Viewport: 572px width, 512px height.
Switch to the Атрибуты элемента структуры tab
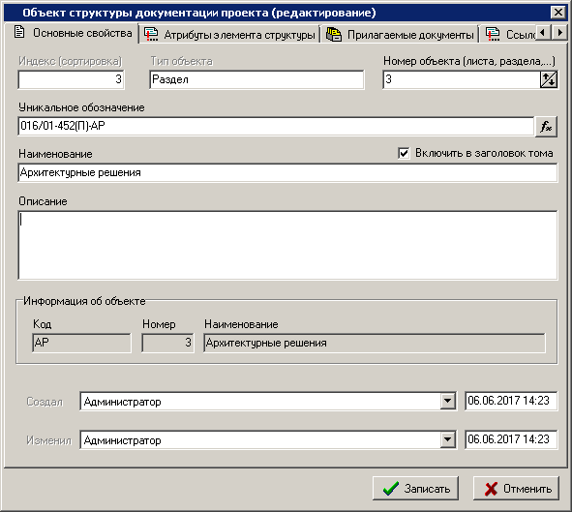[229, 34]
